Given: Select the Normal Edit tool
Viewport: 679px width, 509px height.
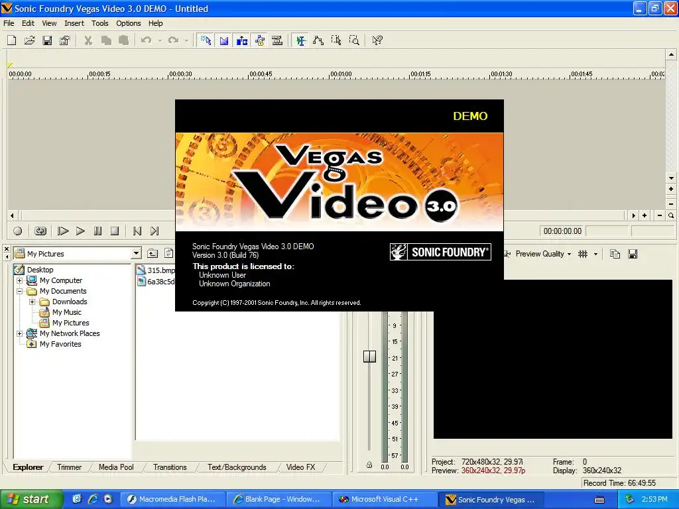Looking at the screenshot, I should point(300,40).
